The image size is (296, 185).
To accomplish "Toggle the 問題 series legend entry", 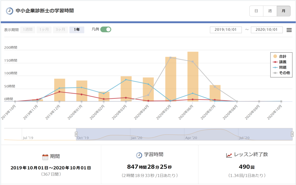I will click(281, 67).
